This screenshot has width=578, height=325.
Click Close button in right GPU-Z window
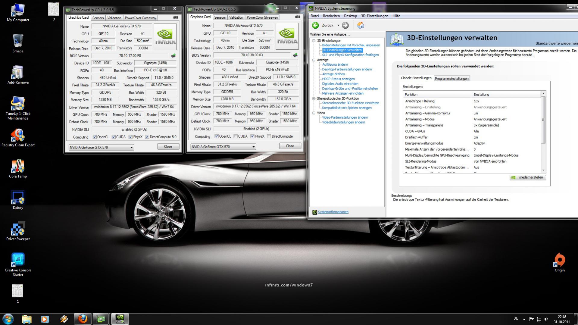point(290,146)
